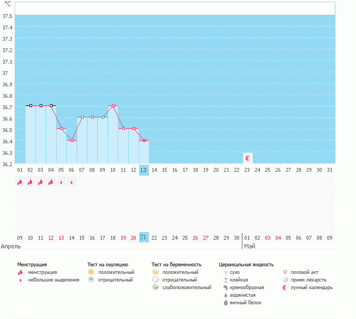Click the Апрель month label
This screenshot has width=356, height=319.
11,246
